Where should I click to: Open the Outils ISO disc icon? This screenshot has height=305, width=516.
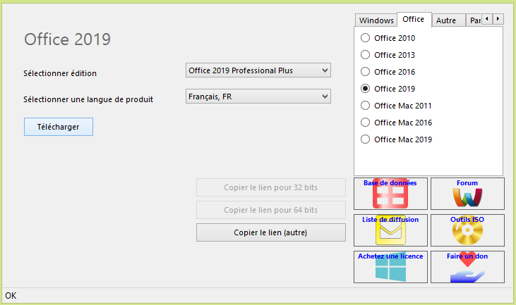click(x=467, y=230)
